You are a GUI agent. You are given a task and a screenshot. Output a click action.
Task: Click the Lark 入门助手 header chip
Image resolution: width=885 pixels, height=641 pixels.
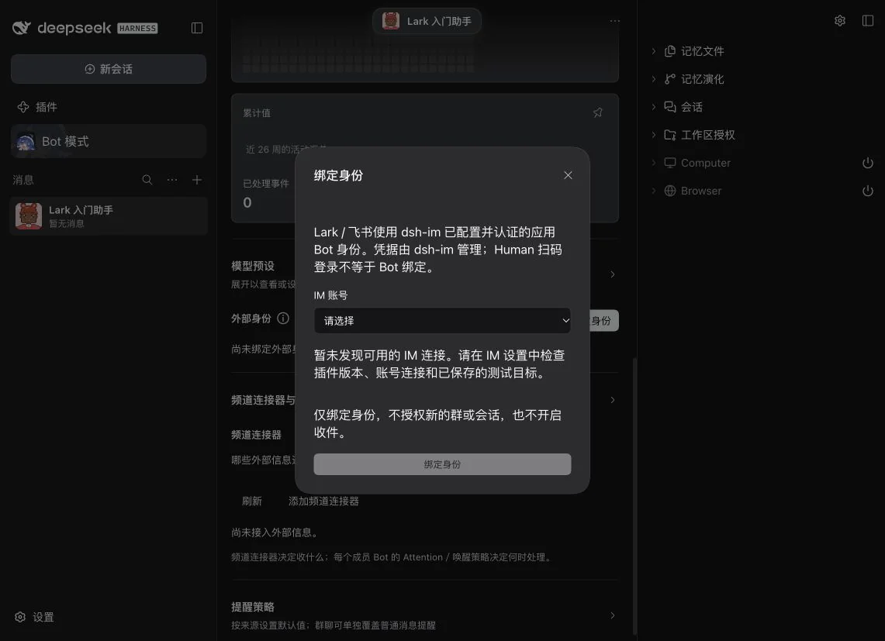pyautogui.click(x=427, y=21)
